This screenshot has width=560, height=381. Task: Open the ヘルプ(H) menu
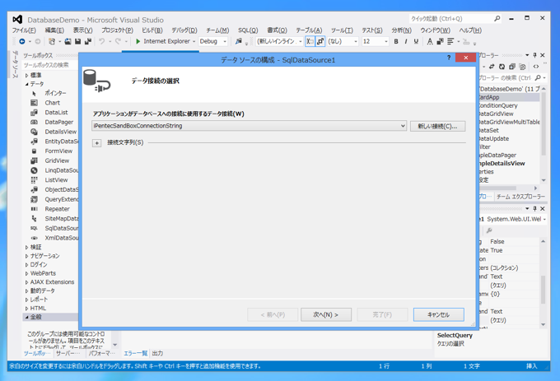tap(470, 30)
